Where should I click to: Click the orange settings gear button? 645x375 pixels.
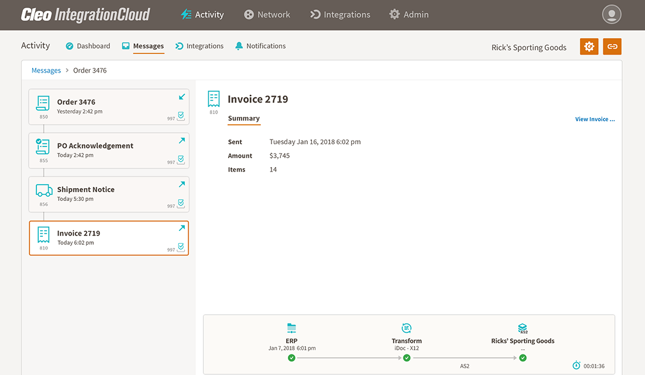point(589,46)
